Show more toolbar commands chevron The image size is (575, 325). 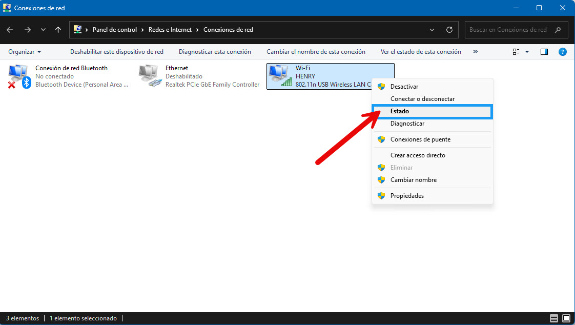coord(475,52)
